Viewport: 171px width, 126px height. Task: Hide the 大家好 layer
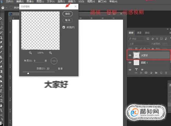[130, 55]
